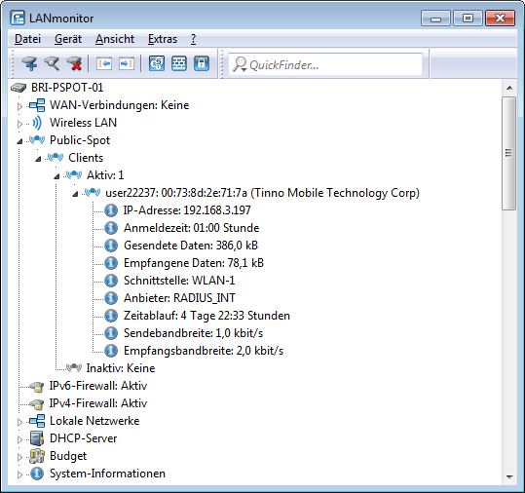Expand the DHCP-Server node

tap(19, 439)
